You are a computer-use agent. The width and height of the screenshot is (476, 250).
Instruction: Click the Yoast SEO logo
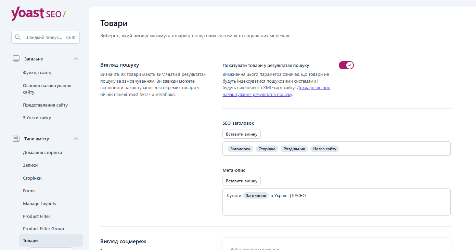point(39,14)
